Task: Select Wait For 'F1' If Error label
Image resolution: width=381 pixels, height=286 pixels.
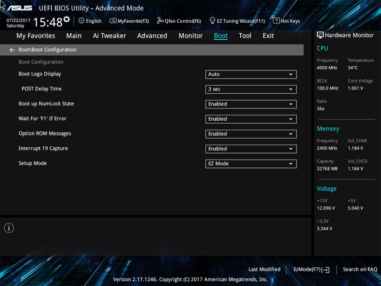Action: (x=42, y=119)
